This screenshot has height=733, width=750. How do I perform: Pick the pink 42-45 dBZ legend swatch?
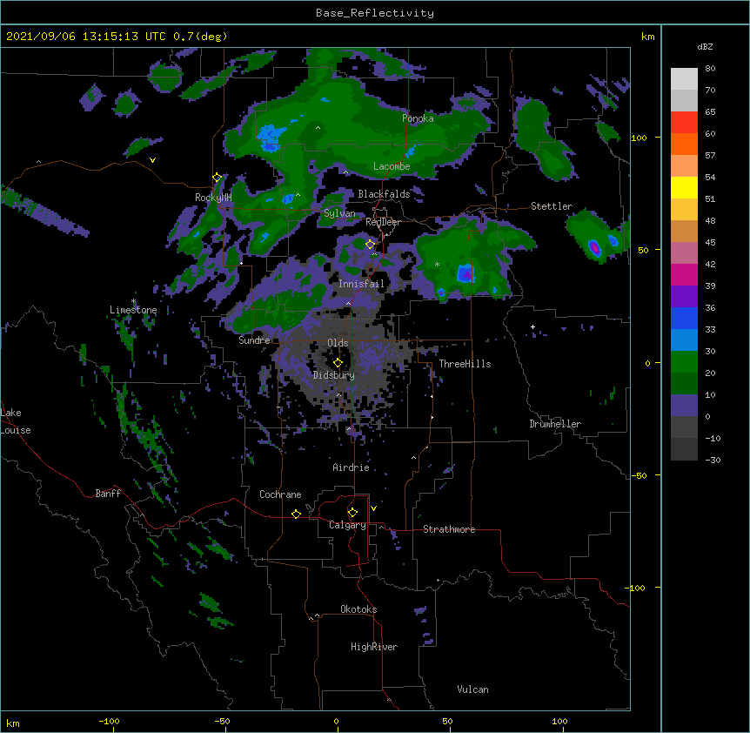click(684, 253)
